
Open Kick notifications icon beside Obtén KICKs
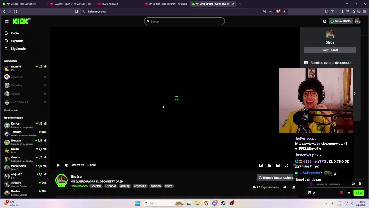325,21
